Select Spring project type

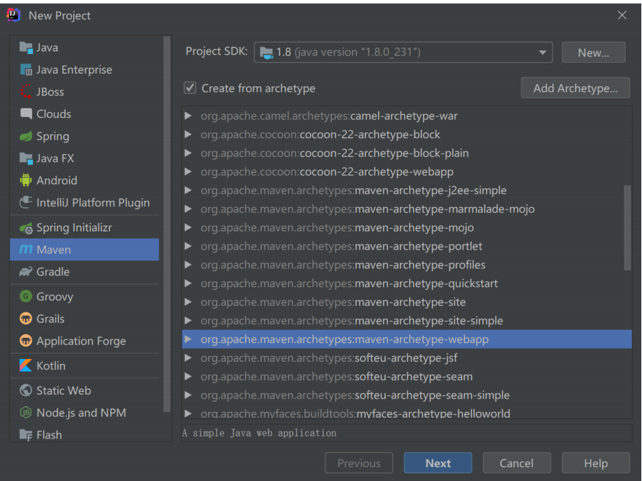[x=84, y=136]
